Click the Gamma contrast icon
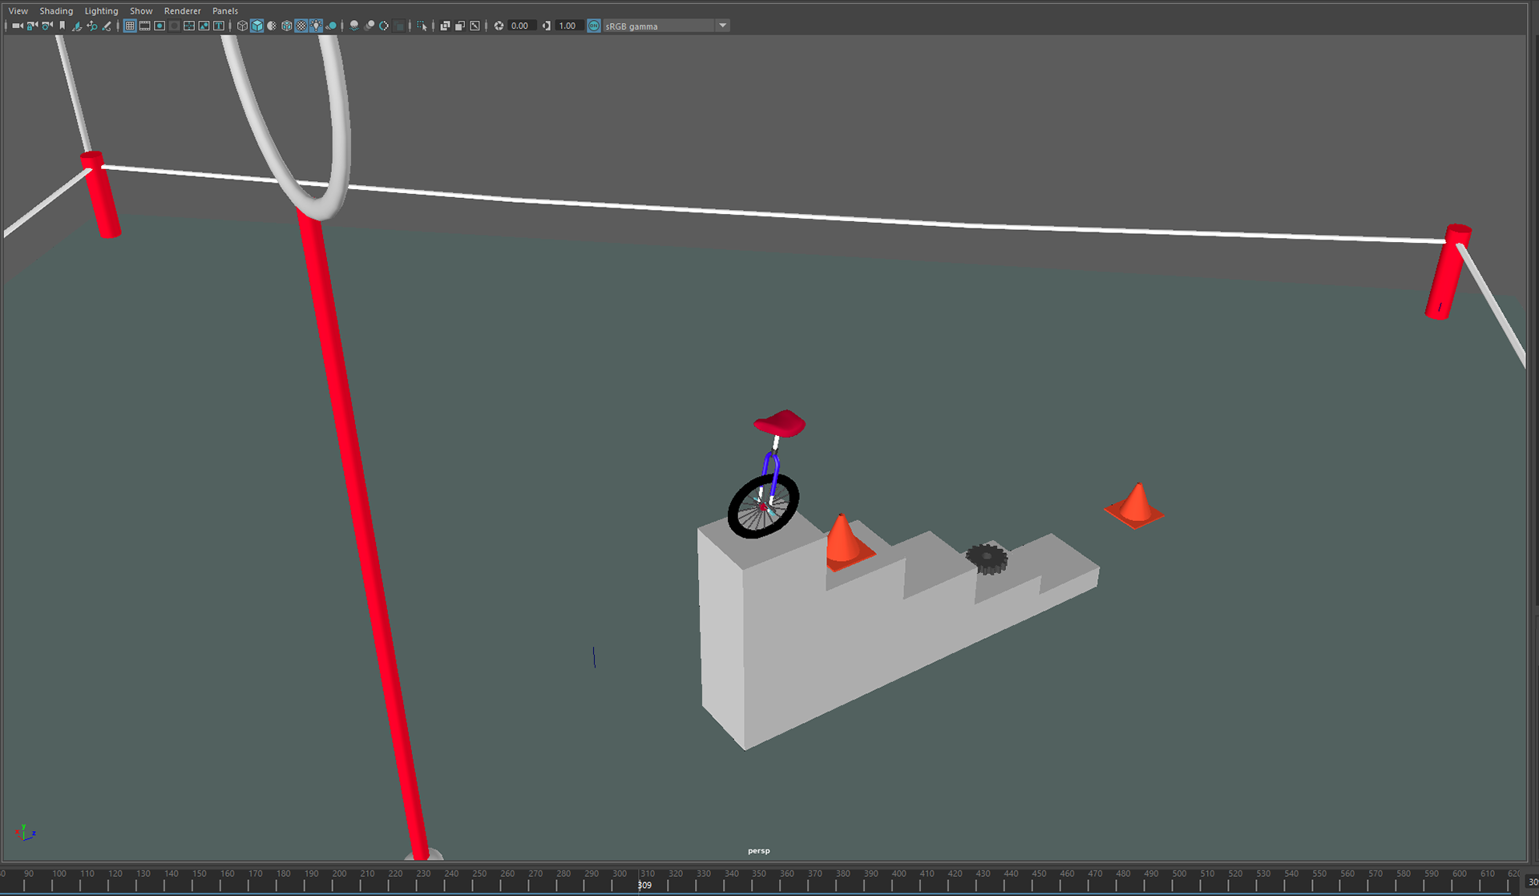The image size is (1539, 896). (547, 26)
